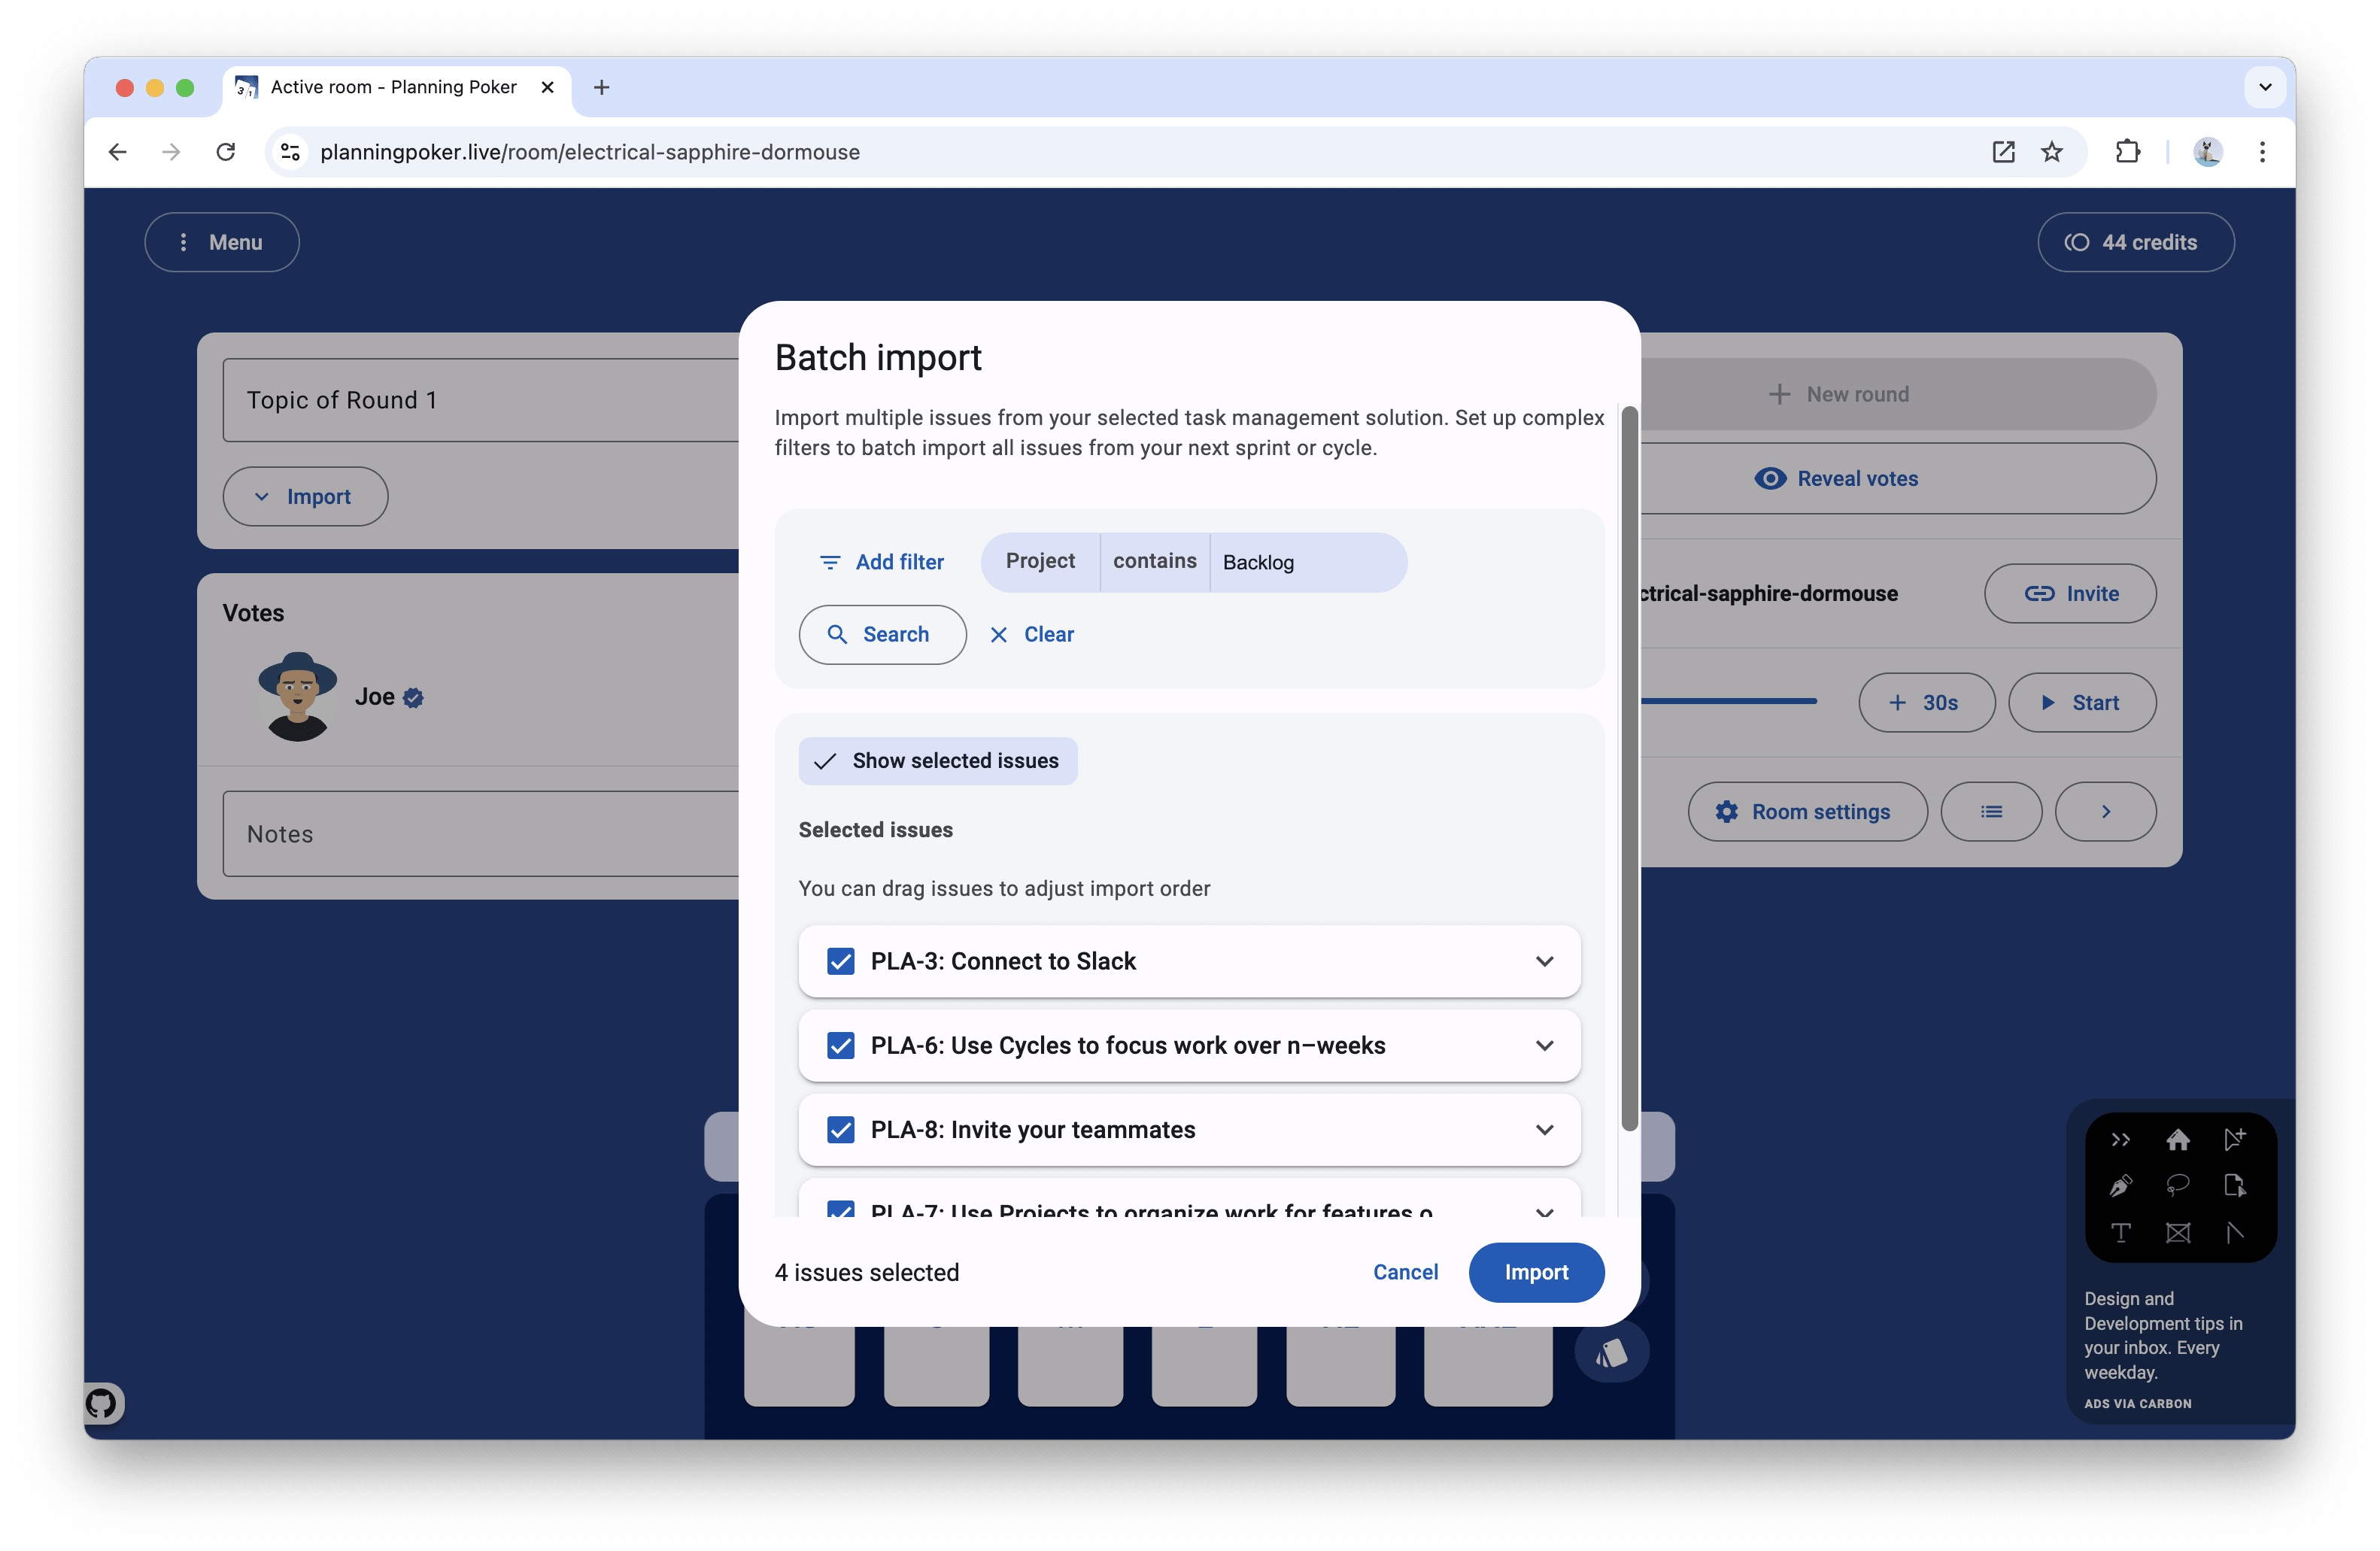Open the list view icon button
Image resolution: width=2380 pixels, height=1551 pixels.
point(1991,812)
